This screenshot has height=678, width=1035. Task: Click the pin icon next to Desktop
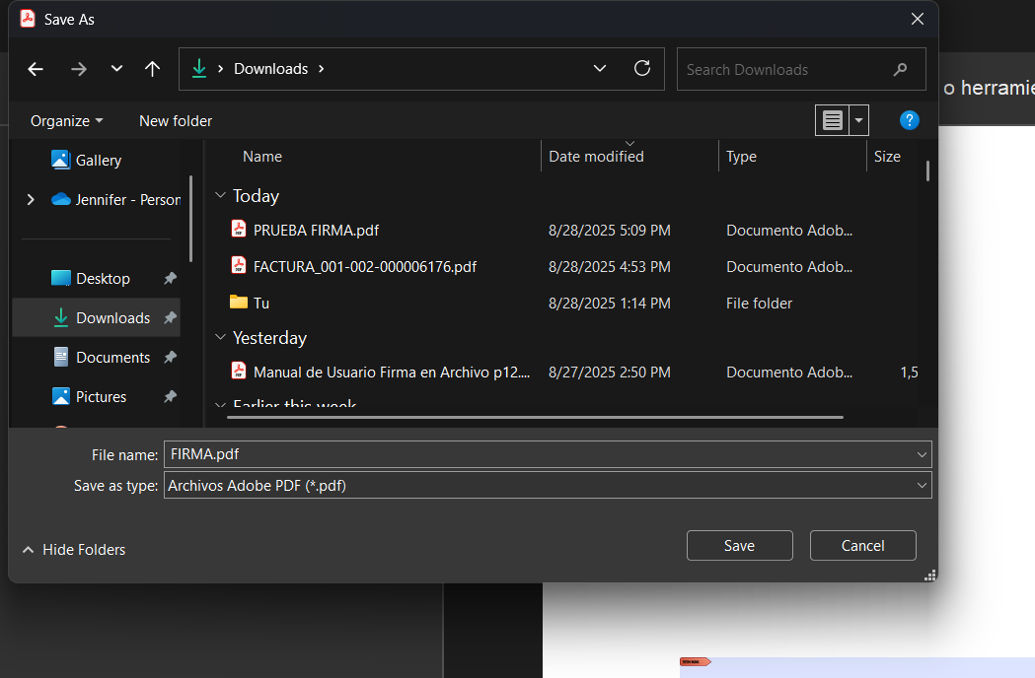tap(171, 278)
